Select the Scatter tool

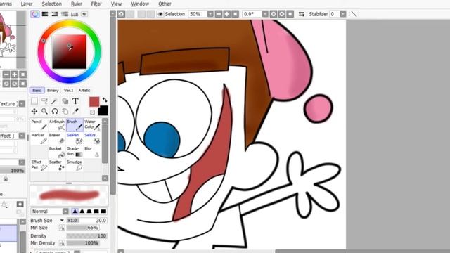[x=57, y=166]
